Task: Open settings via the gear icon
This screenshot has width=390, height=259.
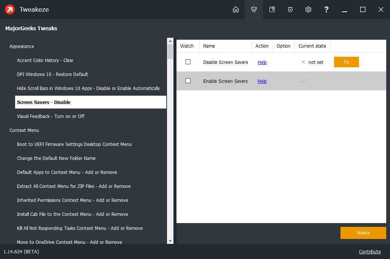Action: pos(308,9)
